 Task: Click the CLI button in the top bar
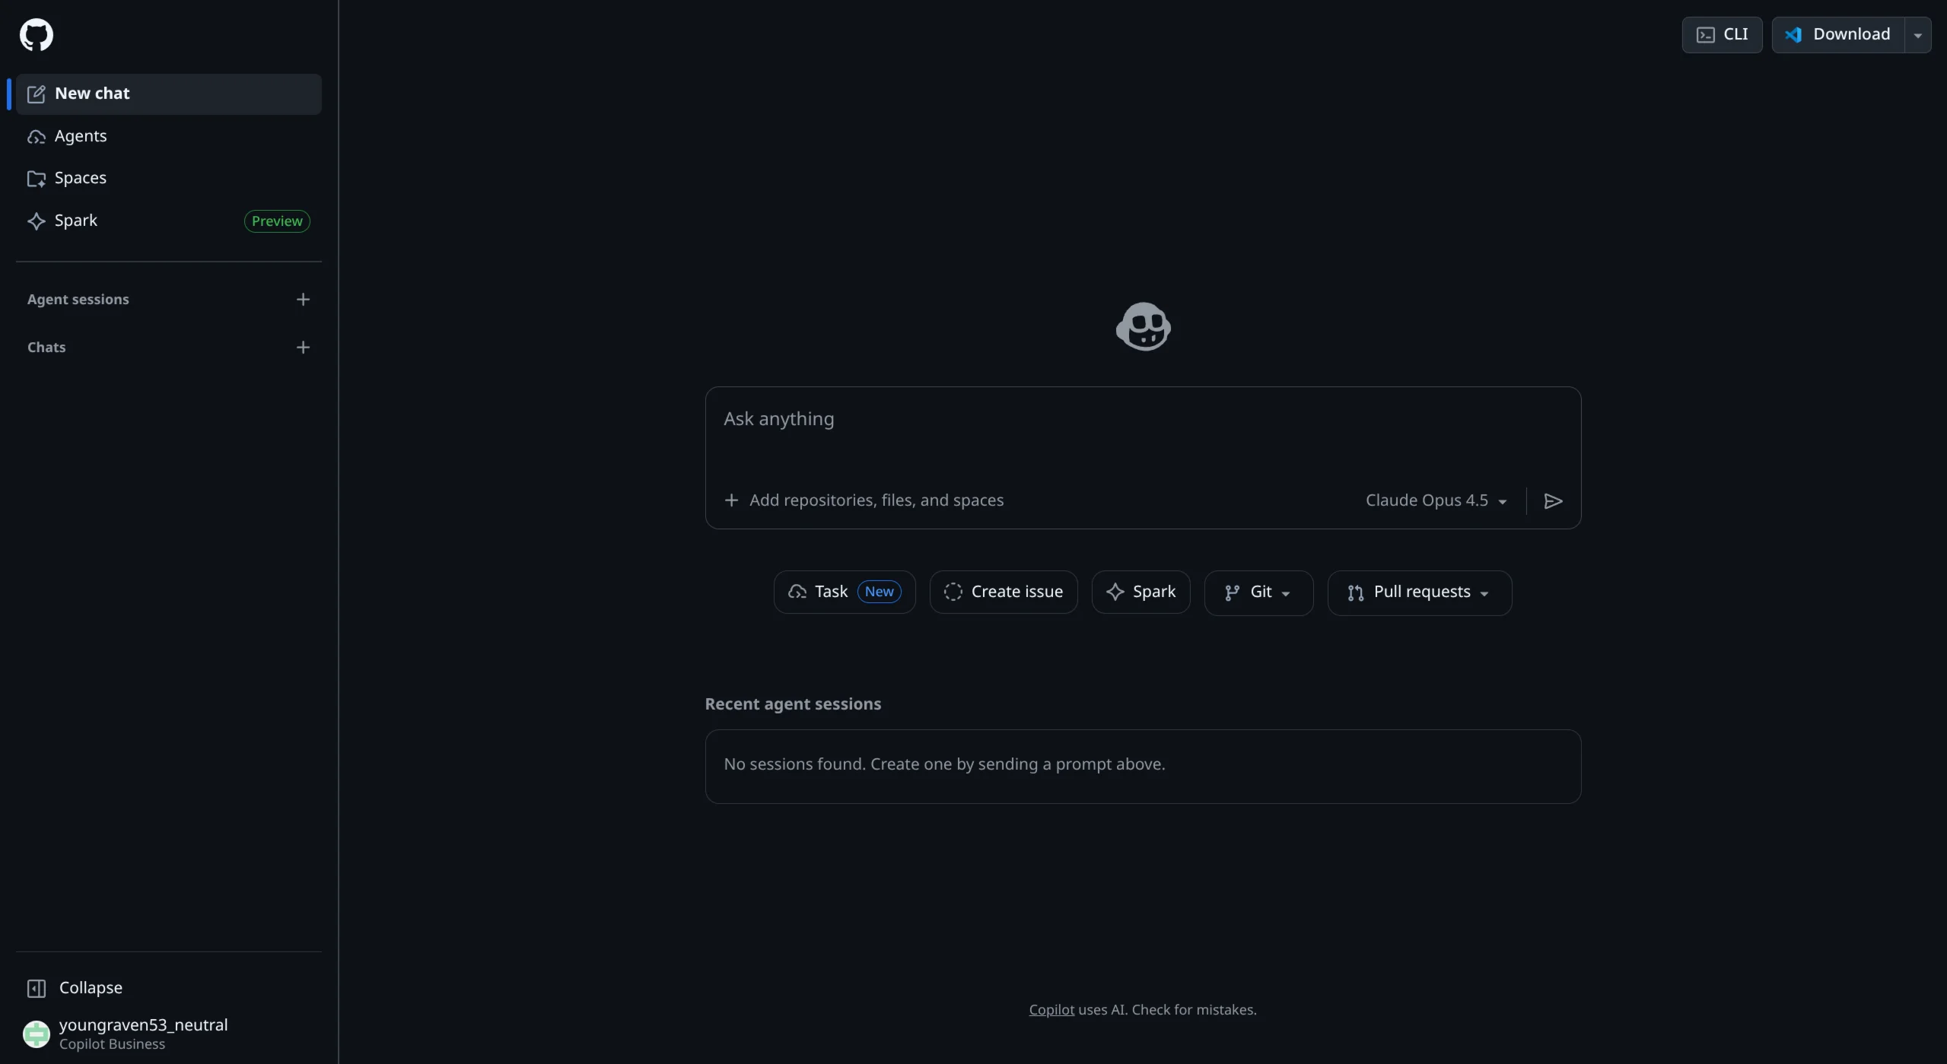pyautogui.click(x=1721, y=34)
